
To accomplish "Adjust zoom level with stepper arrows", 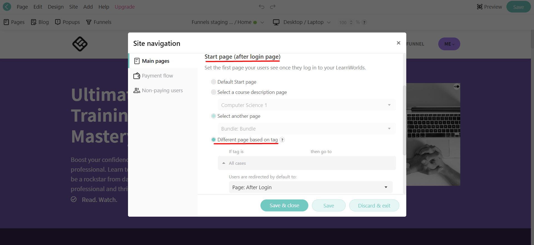I will (351, 22).
